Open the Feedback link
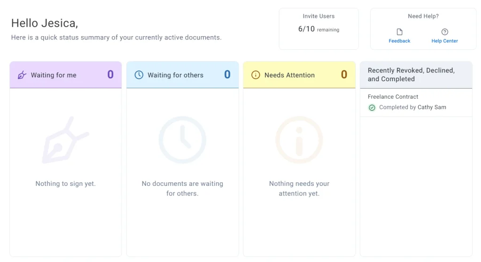481x262 pixels. coord(399,41)
